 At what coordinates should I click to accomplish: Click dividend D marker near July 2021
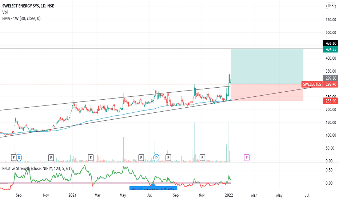(x=156, y=157)
